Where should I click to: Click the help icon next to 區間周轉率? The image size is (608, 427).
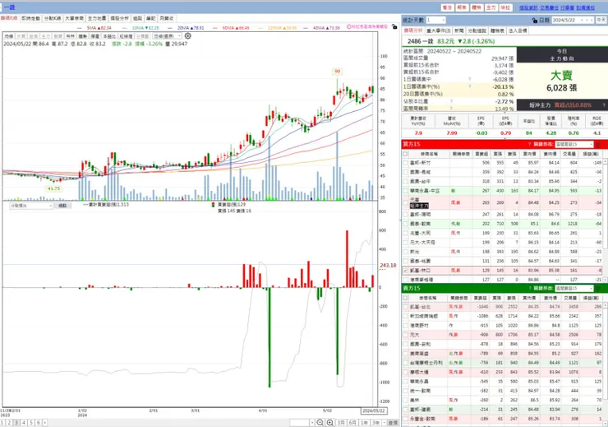click(452, 109)
